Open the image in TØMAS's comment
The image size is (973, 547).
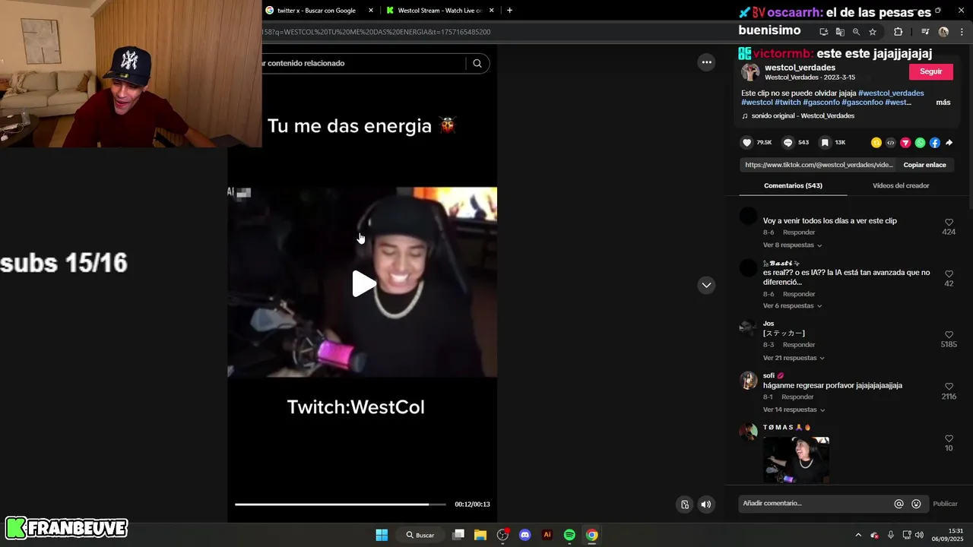pos(796,460)
